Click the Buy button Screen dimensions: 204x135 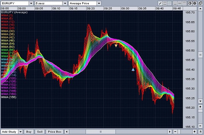click(29, 132)
